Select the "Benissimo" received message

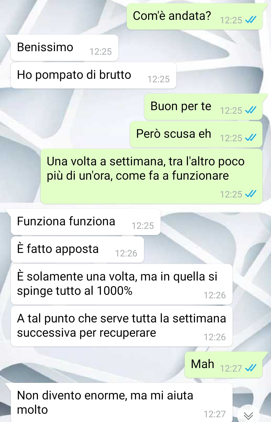[x=64, y=48]
